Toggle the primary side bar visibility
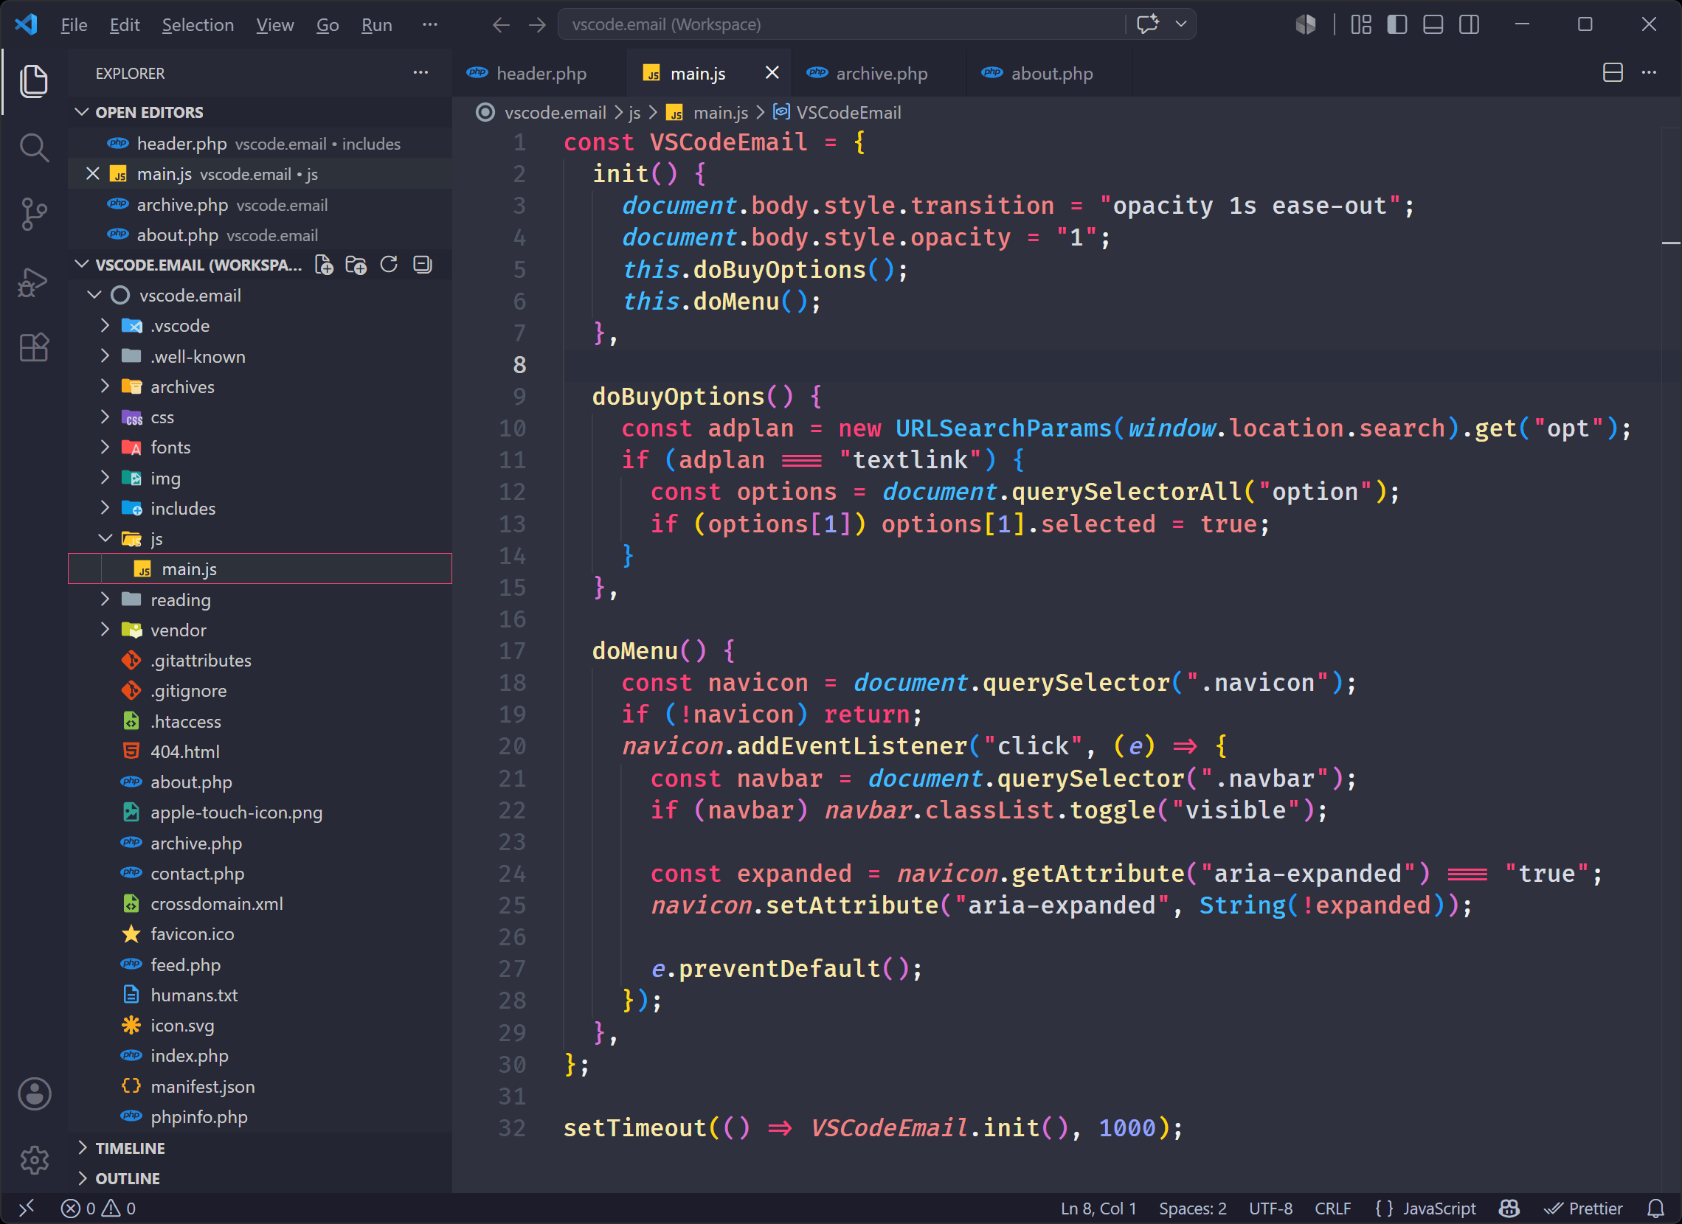This screenshot has width=1682, height=1224. 1397,24
